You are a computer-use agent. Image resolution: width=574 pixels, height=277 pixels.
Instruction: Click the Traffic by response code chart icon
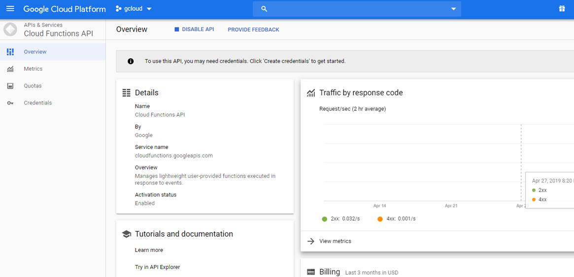(311, 93)
